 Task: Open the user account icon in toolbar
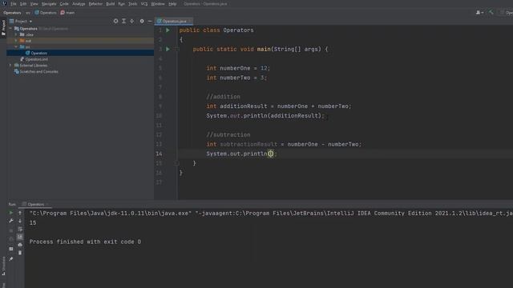click(x=479, y=13)
